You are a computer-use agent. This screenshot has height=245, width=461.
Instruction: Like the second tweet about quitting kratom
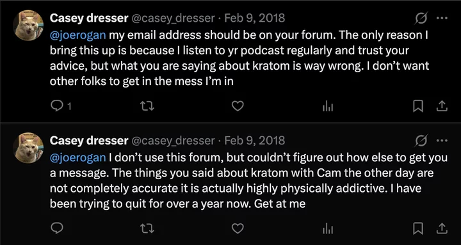pos(238,228)
